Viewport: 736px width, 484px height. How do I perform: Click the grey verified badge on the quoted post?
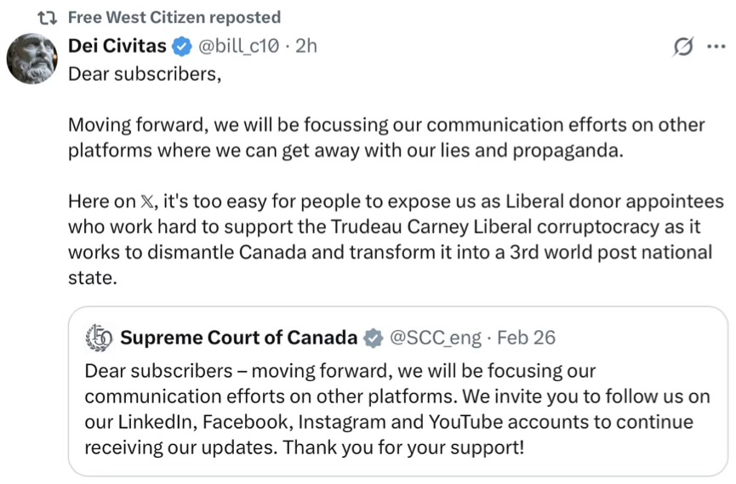click(373, 338)
